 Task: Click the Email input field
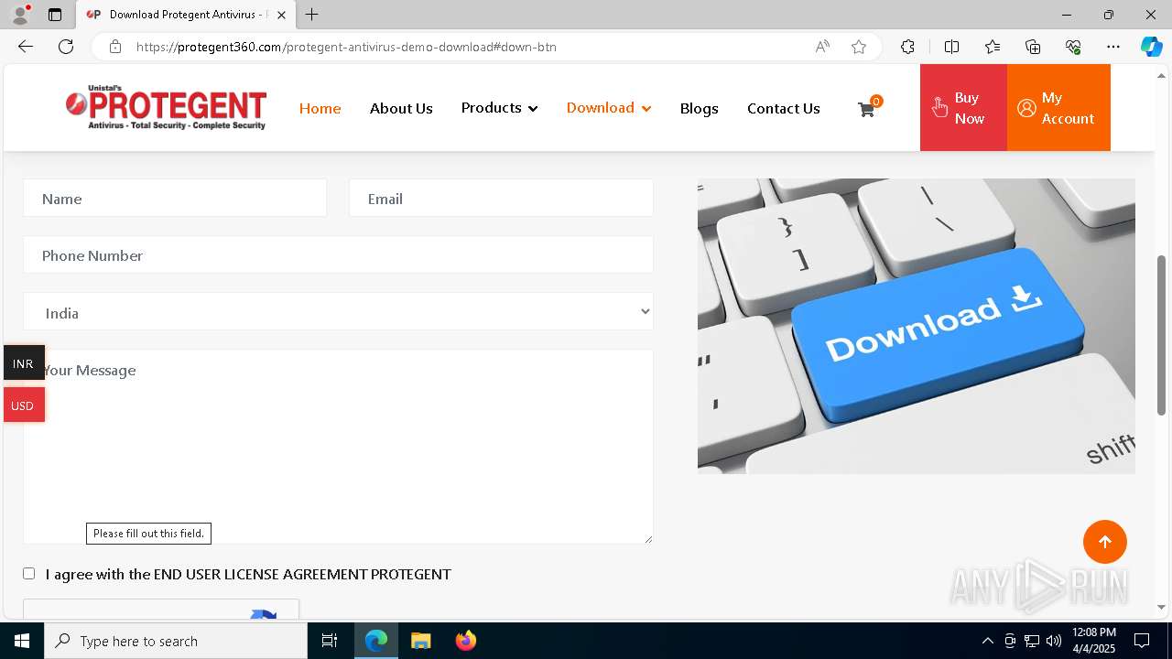click(501, 198)
